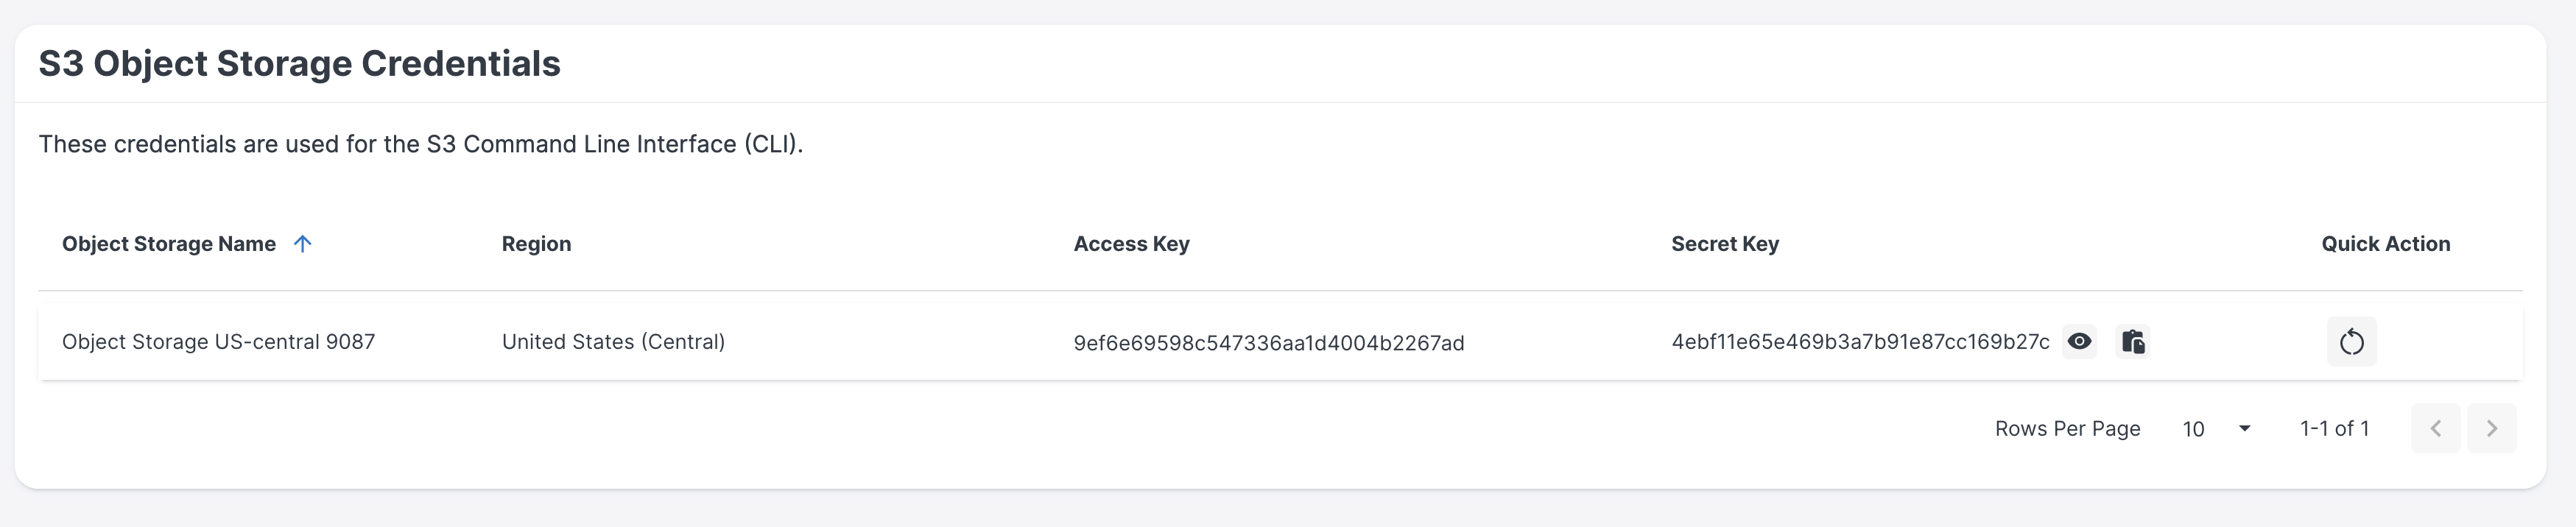The width and height of the screenshot is (2576, 527).
Task: Select the row named Object Storage US-central 9087
Action: click(x=219, y=341)
